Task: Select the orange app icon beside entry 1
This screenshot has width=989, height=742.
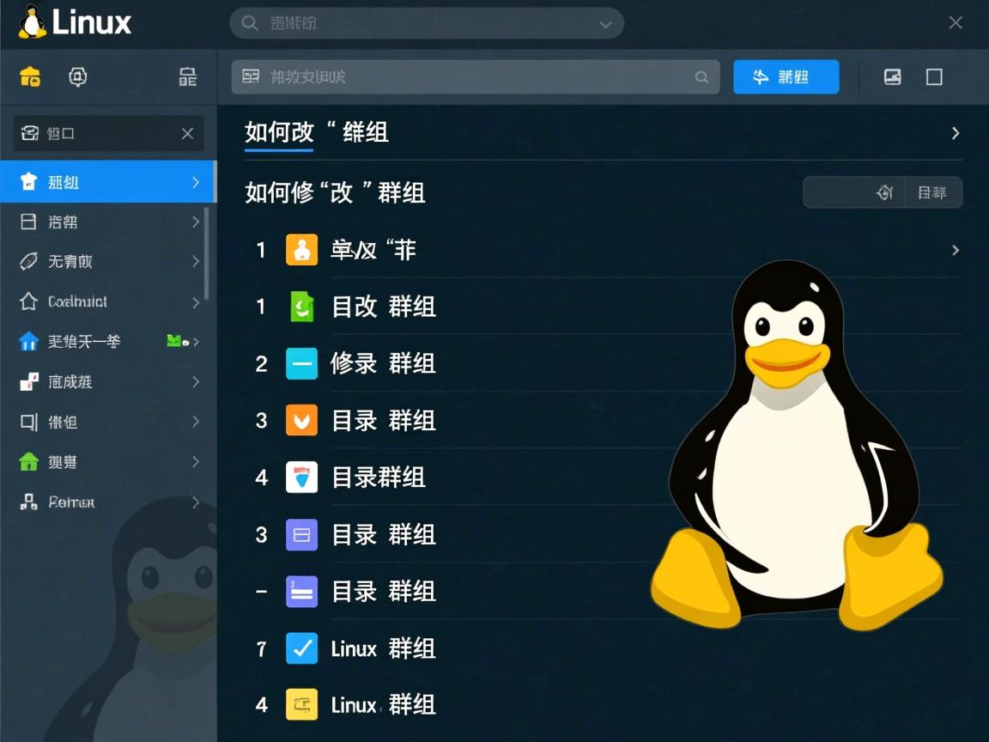Action: click(x=301, y=250)
